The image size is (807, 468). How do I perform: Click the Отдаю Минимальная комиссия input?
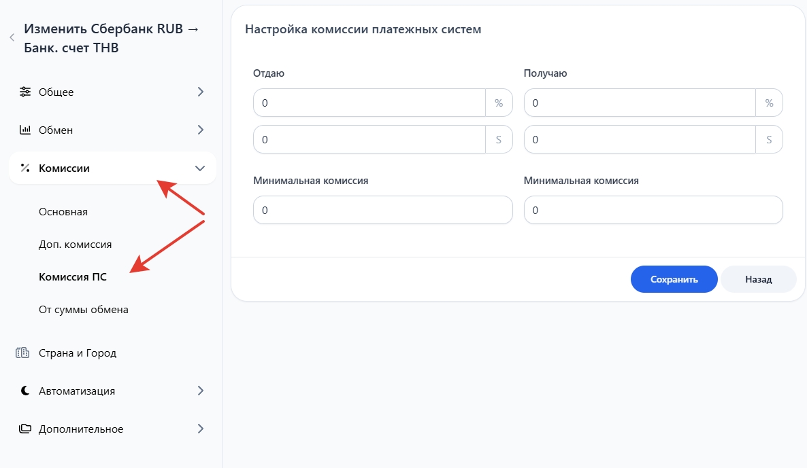(x=382, y=211)
